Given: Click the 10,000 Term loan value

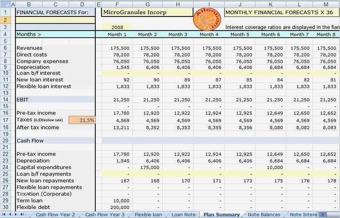Looking at the screenshot, I should coord(121,201).
